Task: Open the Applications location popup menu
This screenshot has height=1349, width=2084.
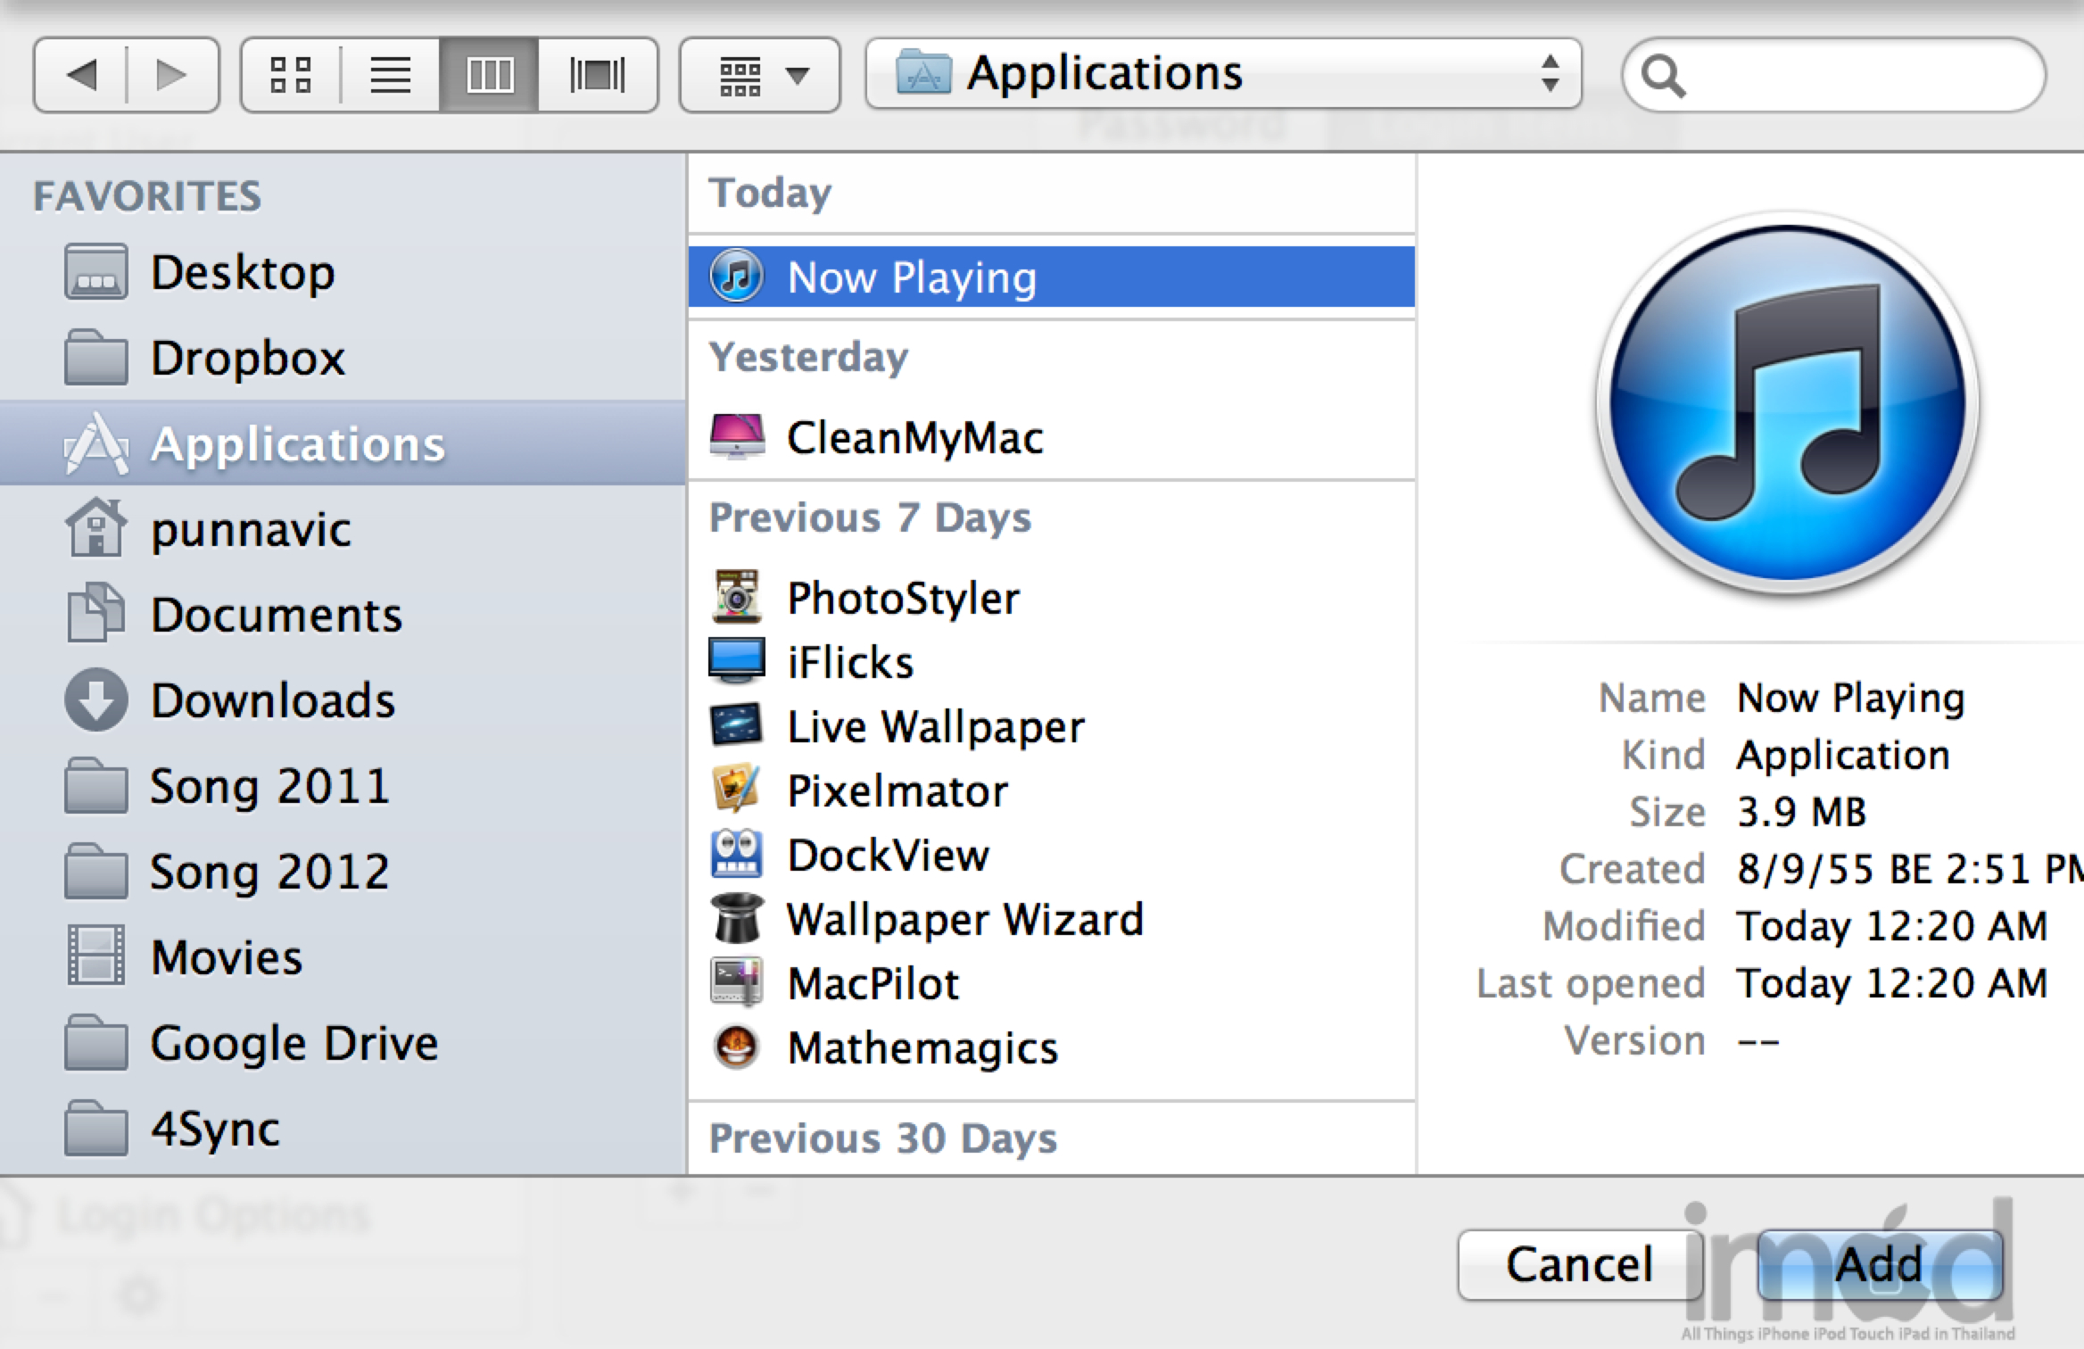Action: click(x=1222, y=73)
